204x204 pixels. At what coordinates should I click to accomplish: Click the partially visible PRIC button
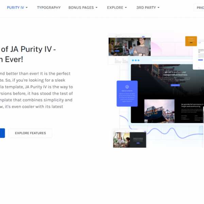point(199,8)
